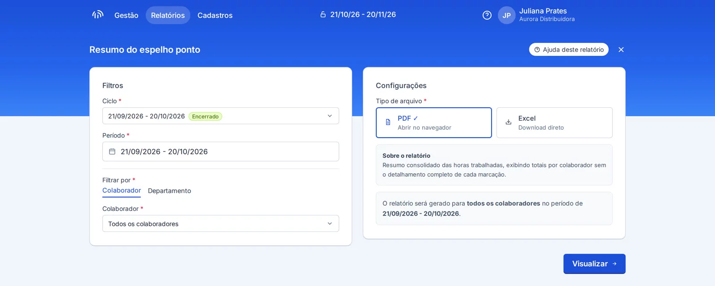Click the Período date range field
The image size is (715, 286).
coord(221,151)
